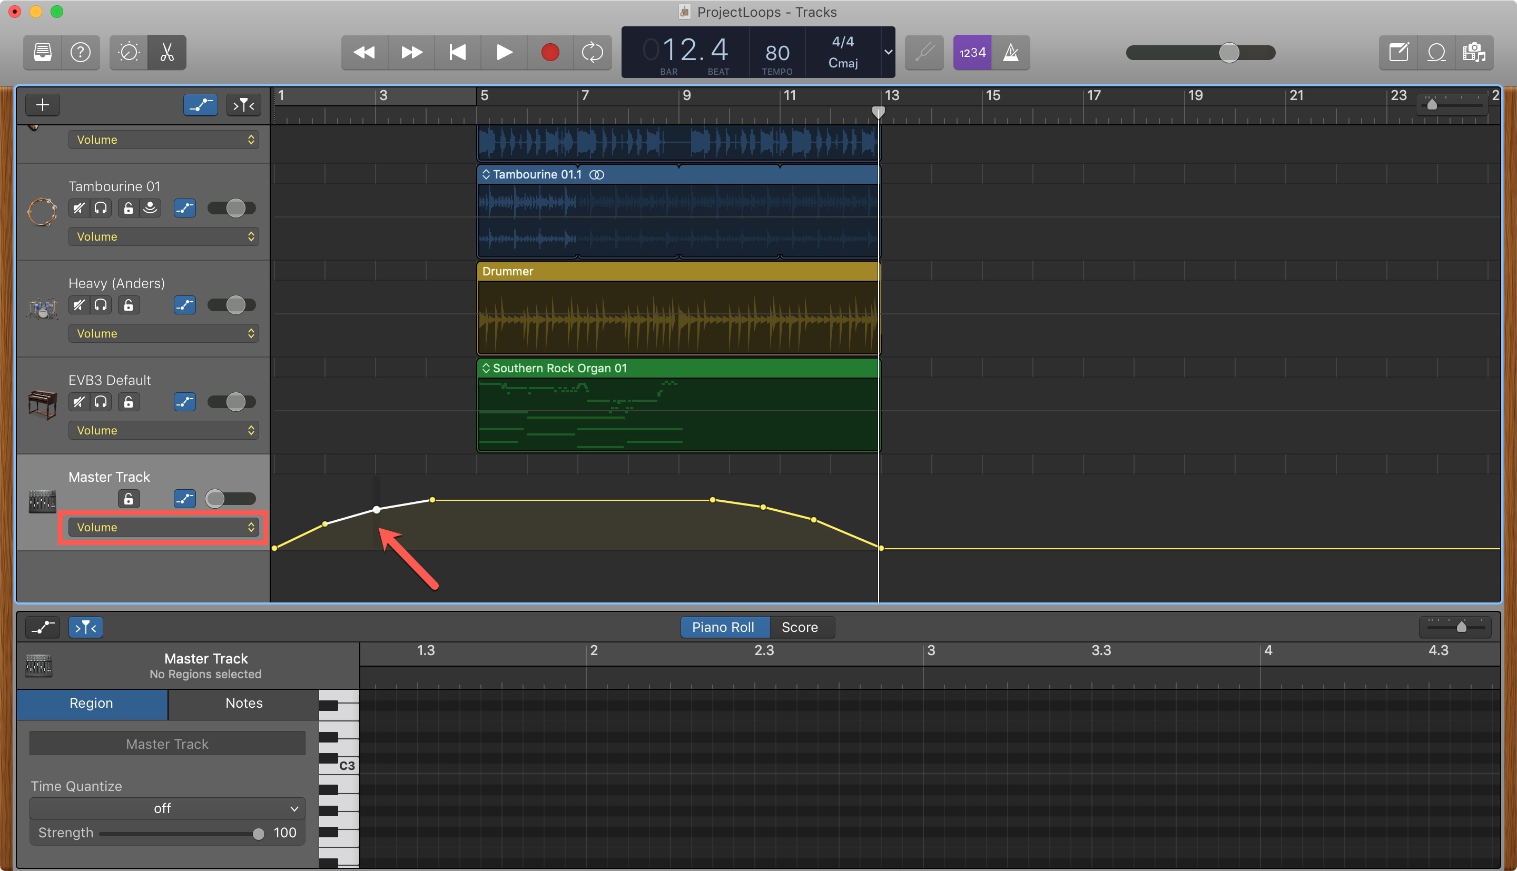1517x871 pixels.
Task: Click the Region tab in bottom panel
Action: tap(91, 702)
